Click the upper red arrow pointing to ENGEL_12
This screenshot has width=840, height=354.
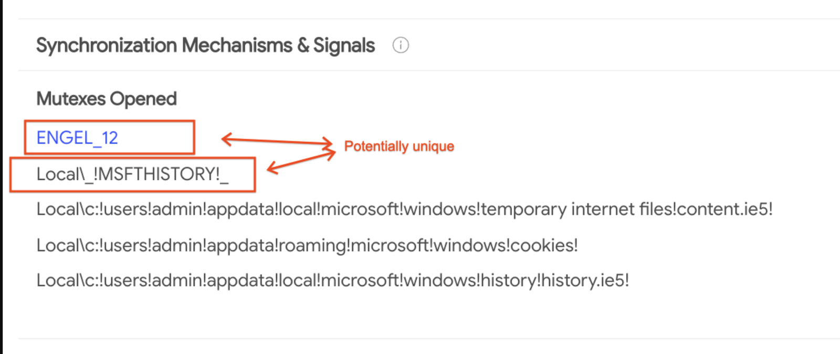(x=277, y=141)
